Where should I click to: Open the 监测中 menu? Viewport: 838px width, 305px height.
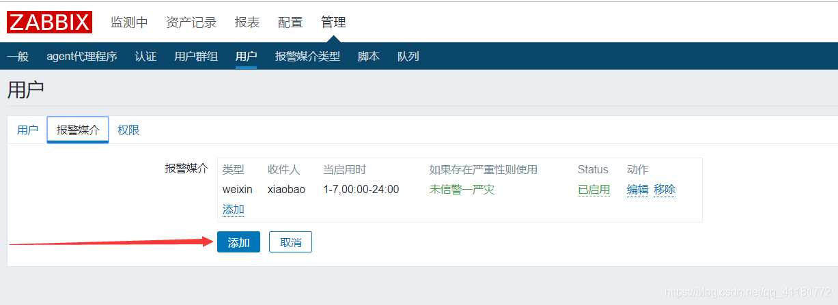(x=129, y=23)
